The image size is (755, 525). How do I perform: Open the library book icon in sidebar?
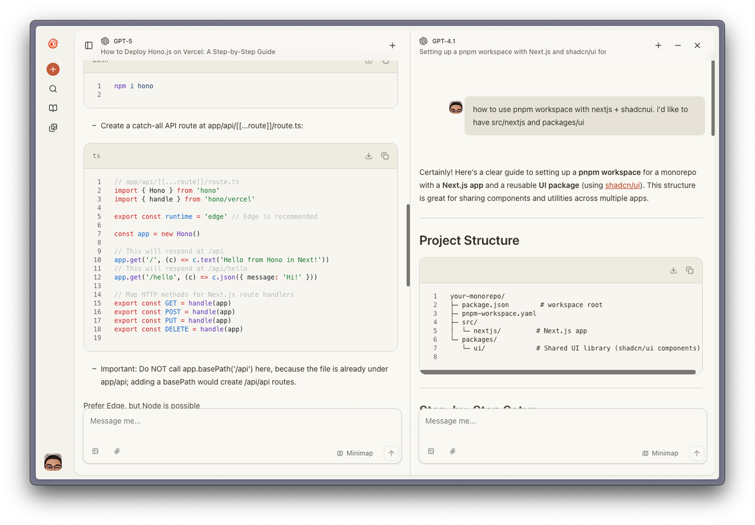click(53, 108)
